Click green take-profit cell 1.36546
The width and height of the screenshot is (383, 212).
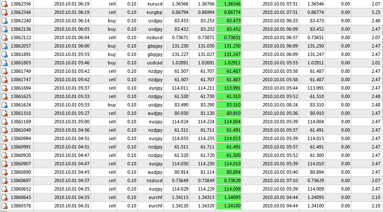click(x=229, y=4)
